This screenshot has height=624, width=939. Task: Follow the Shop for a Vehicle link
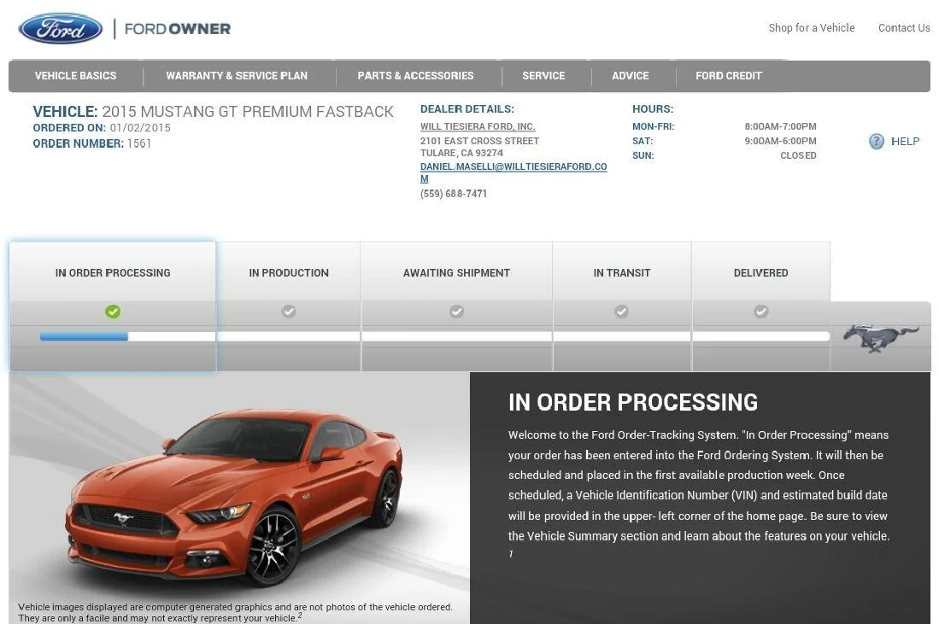click(x=812, y=28)
